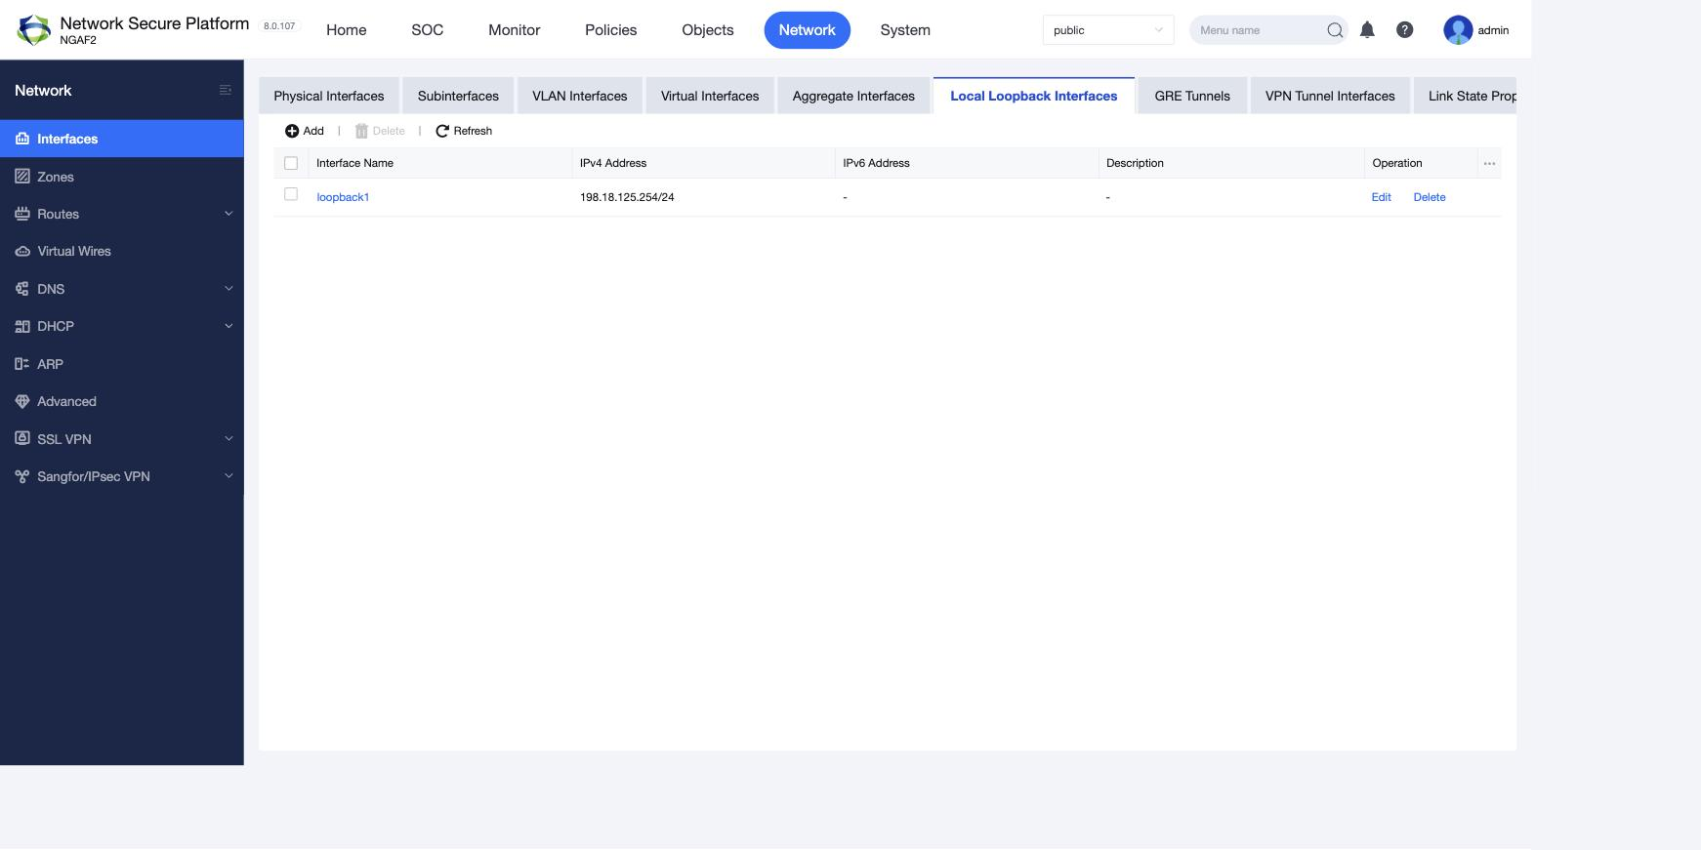1701x850 pixels.
Task: Open column options ellipsis icon
Action: (x=1489, y=163)
